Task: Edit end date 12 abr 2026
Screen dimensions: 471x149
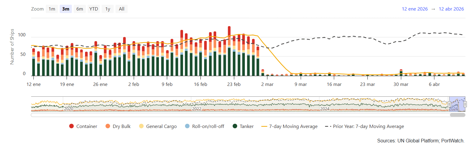Action: 451,9
